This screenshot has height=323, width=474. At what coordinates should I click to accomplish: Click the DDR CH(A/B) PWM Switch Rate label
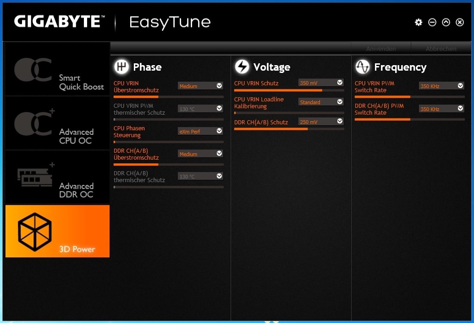coord(379,109)
